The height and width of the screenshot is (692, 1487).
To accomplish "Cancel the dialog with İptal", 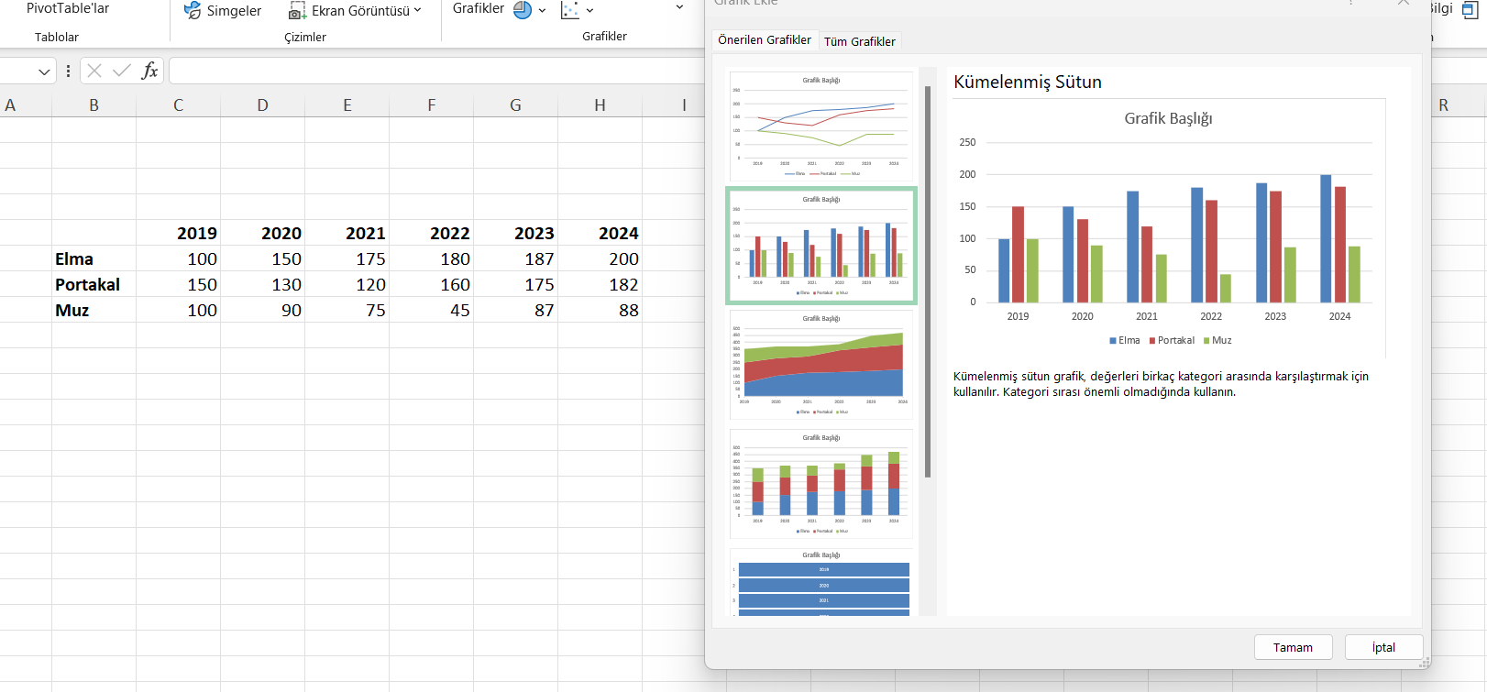I will coord(1383,647).
